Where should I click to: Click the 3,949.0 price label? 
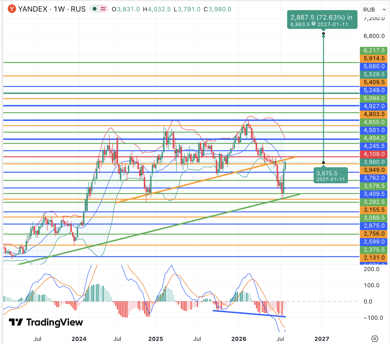[x=374, y=170]
